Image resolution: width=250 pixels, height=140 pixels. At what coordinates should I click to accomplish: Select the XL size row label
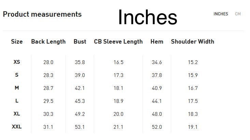point(17,114)
